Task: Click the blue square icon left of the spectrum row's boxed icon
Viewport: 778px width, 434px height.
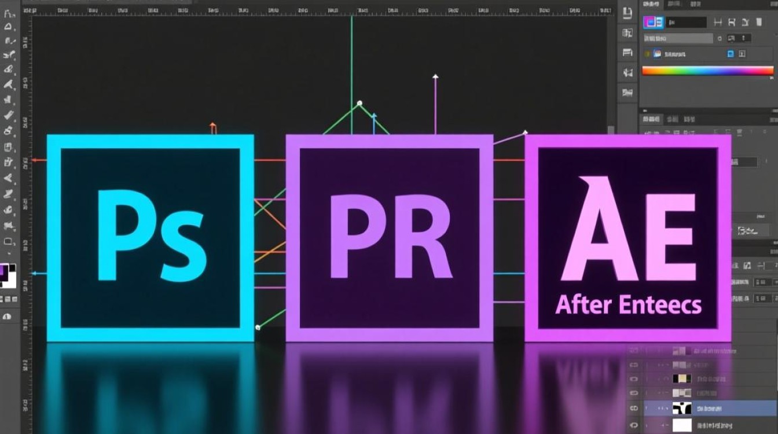Action: coord(731,54)
